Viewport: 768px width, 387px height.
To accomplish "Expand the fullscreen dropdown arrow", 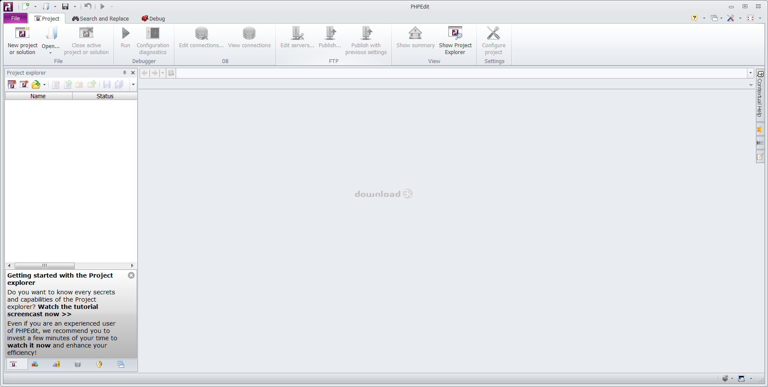I will [x=760, y=18].
